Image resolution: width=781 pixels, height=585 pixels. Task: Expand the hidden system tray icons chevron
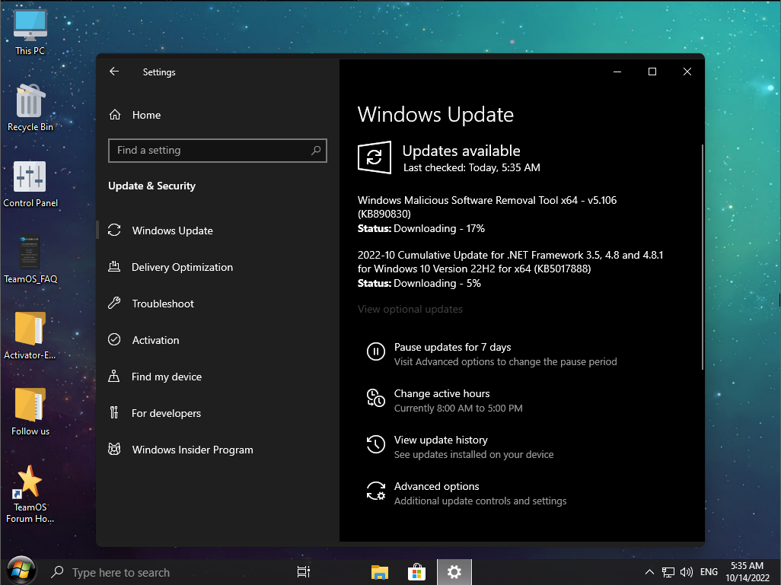[x=649, y=572]
